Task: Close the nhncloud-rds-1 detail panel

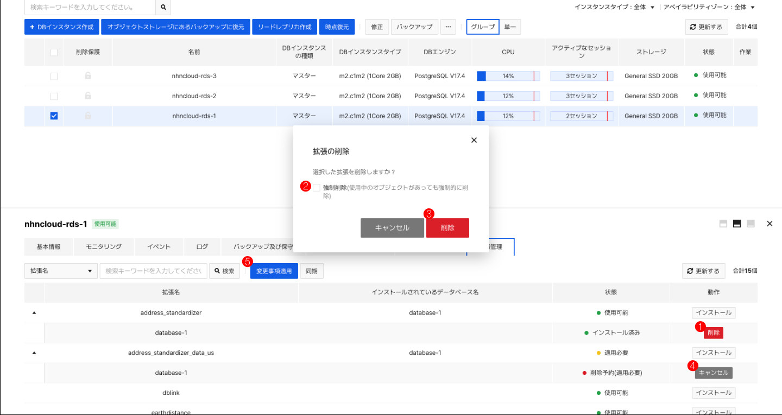Action: coord(770,224)
